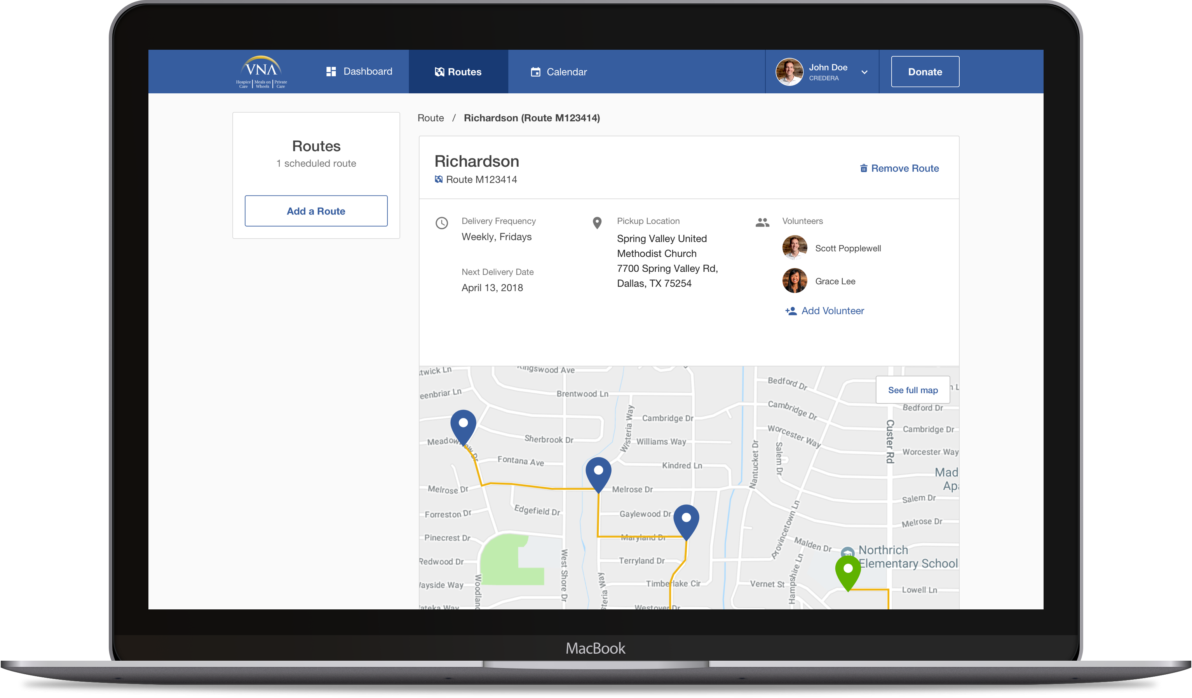Click the blue map pin on Melrose Dr
Image resolution: width=1192 pixels, height=698 pixels.
(x=598, y=475)
